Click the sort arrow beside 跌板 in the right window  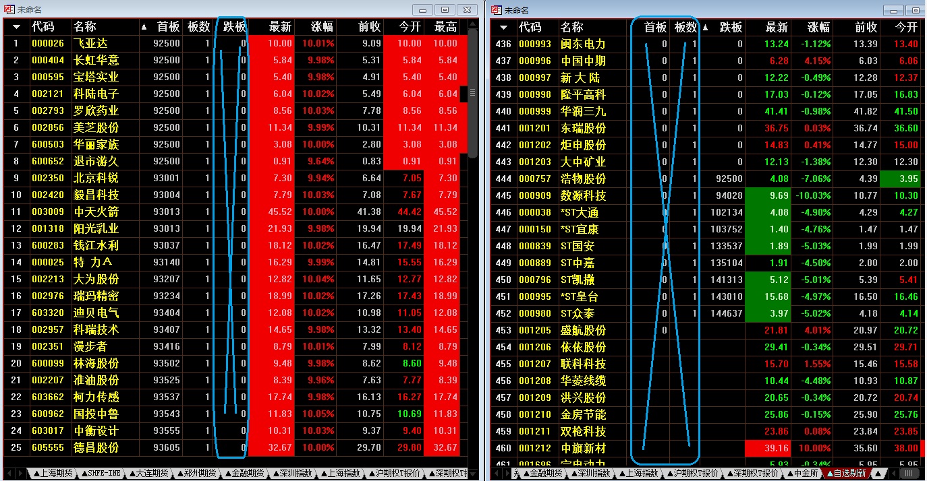[706, 27]
